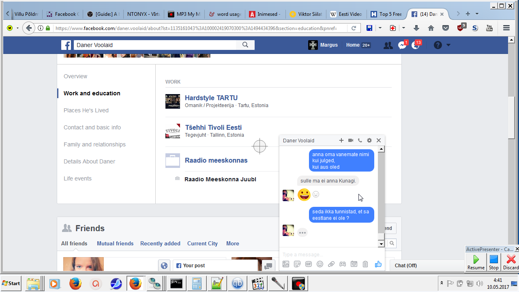Expand the More friends dropdown

pos(233,243)
